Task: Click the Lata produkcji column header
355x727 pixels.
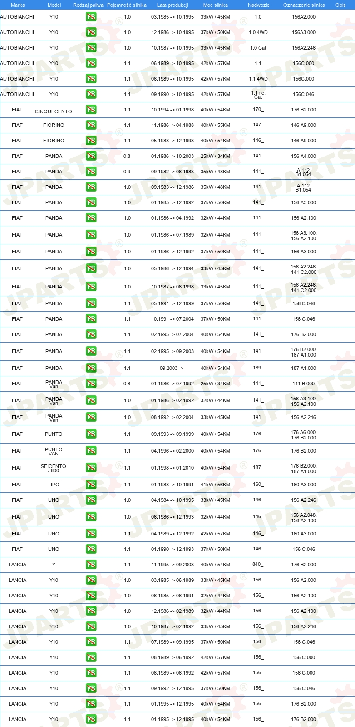Action: coord(173,5)
